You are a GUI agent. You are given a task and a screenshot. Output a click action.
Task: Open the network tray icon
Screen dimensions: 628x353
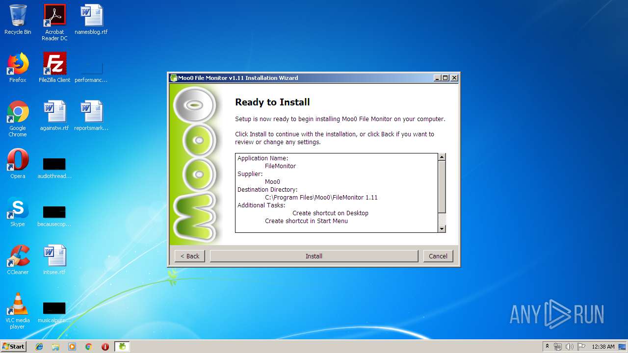tap(558, 347)
